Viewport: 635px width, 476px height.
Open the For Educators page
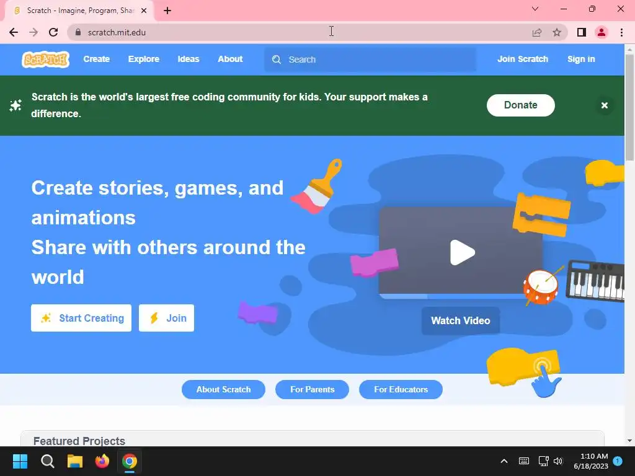[401, 389]
